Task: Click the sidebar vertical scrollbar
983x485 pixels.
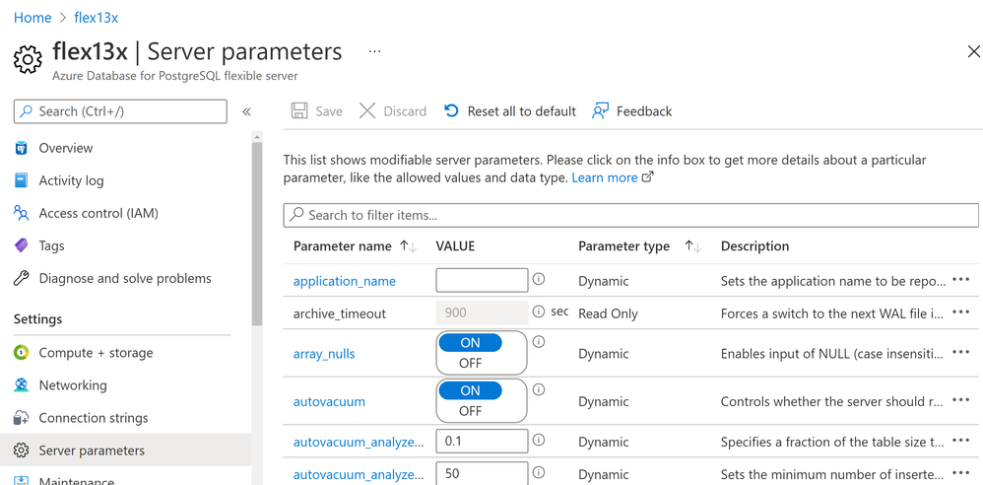Action: (x=257, y=232)
